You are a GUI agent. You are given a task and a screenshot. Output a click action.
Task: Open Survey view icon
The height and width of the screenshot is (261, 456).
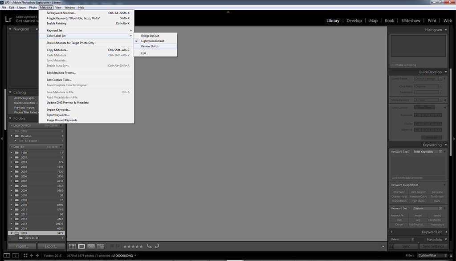pos(101,246)
